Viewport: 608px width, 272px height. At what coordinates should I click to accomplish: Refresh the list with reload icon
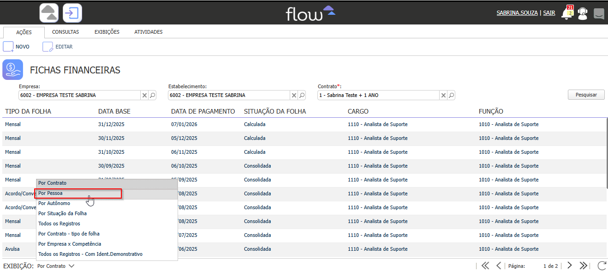tap(602, 266)
